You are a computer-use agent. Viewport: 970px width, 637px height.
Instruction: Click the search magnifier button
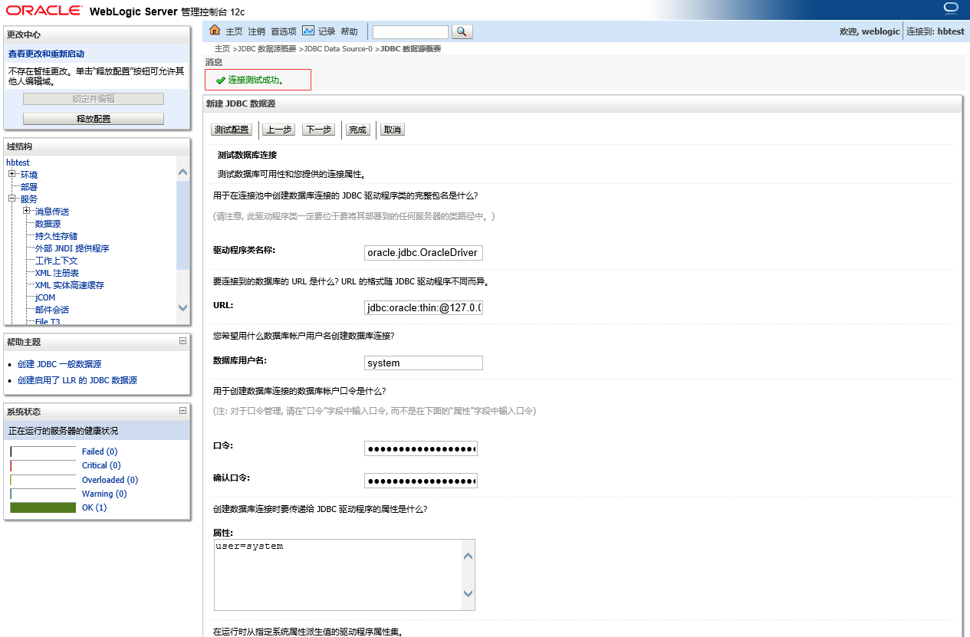462,31
